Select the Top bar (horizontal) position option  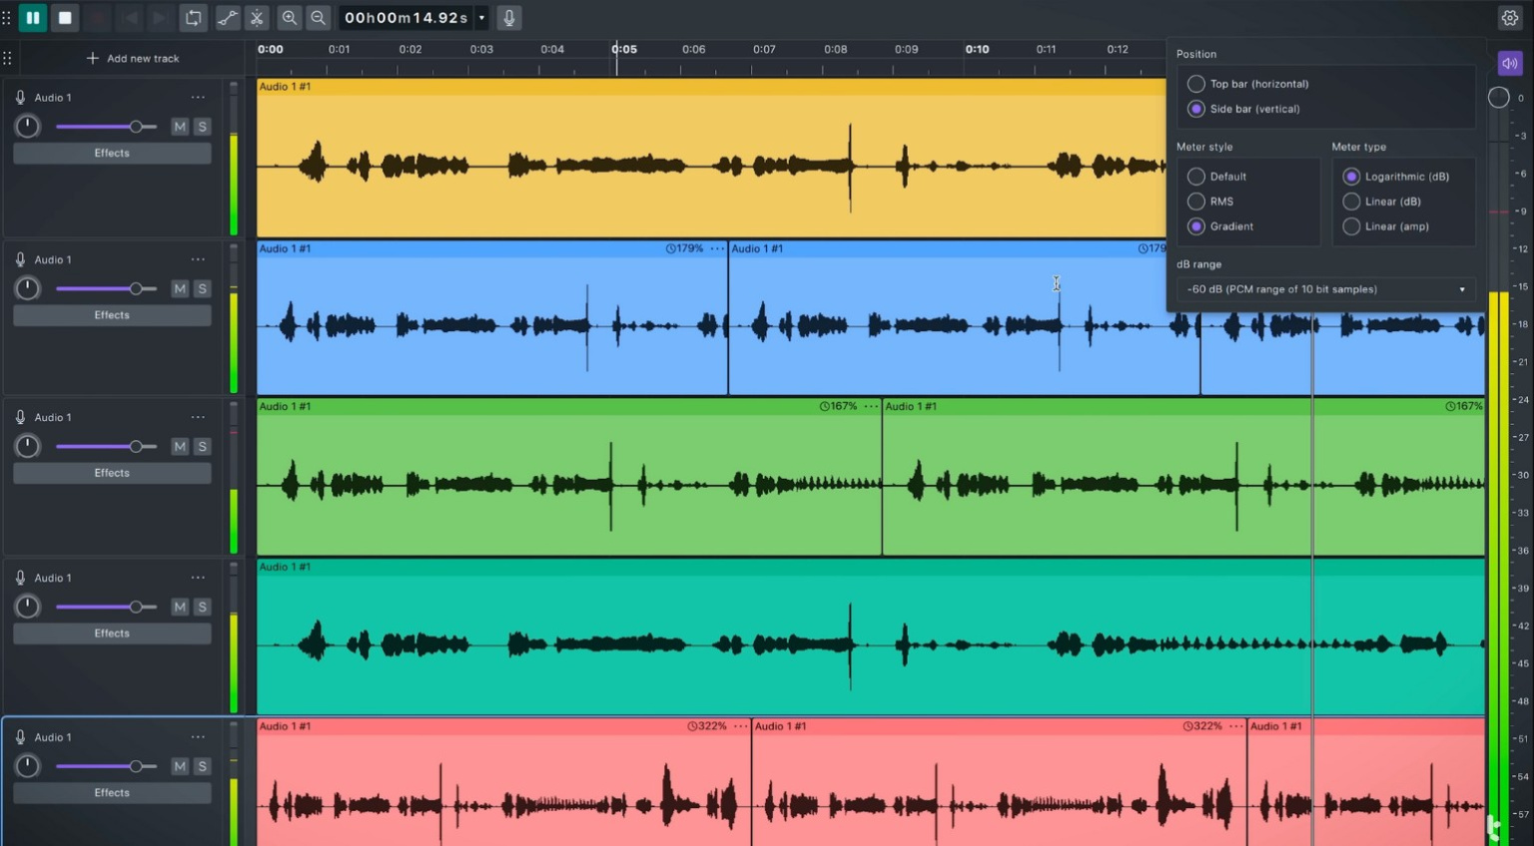(x=1196, y=84)
